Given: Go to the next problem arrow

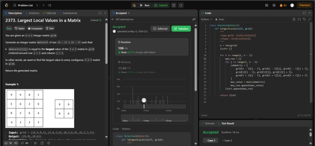Looking at the screenshot, I should pos(43,6).
